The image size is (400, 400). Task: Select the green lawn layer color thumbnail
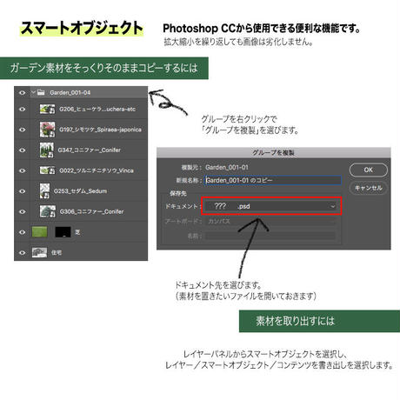(40, 232)
